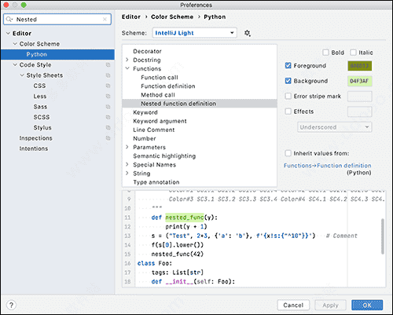Click Color Scheme in the breadcrumb

click(172, 16)
